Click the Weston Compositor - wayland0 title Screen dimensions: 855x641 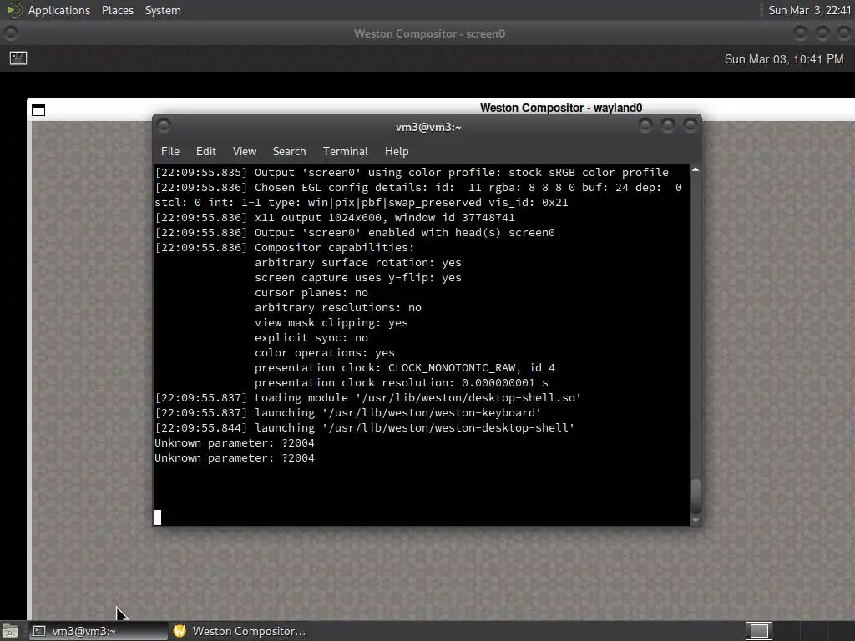click(560, 108)
